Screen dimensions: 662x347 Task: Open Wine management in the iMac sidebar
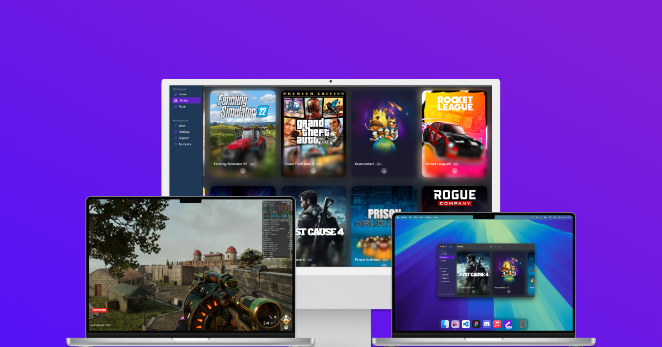(181, 126)
